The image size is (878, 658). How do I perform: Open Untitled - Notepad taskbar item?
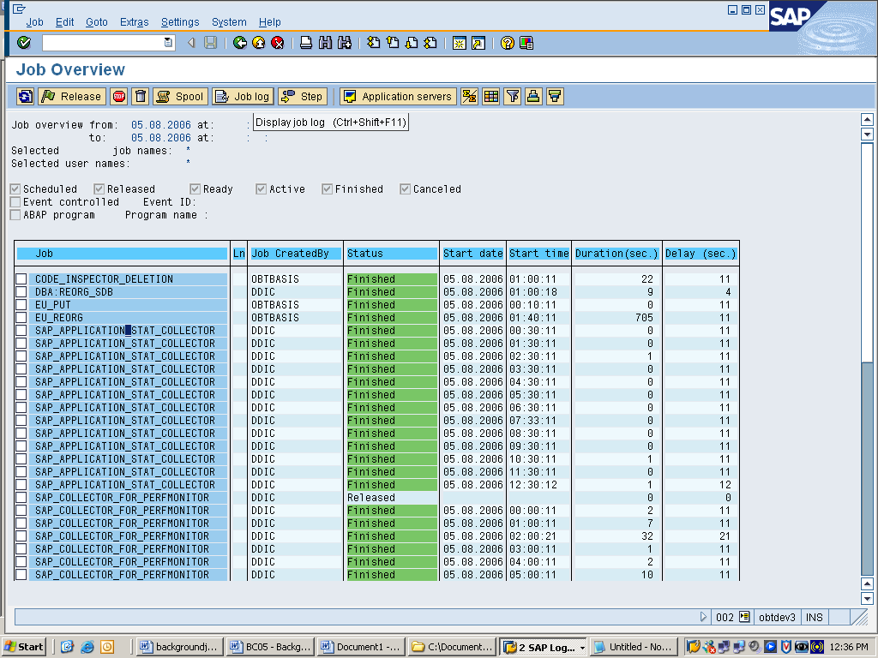(x=634, y=647)
